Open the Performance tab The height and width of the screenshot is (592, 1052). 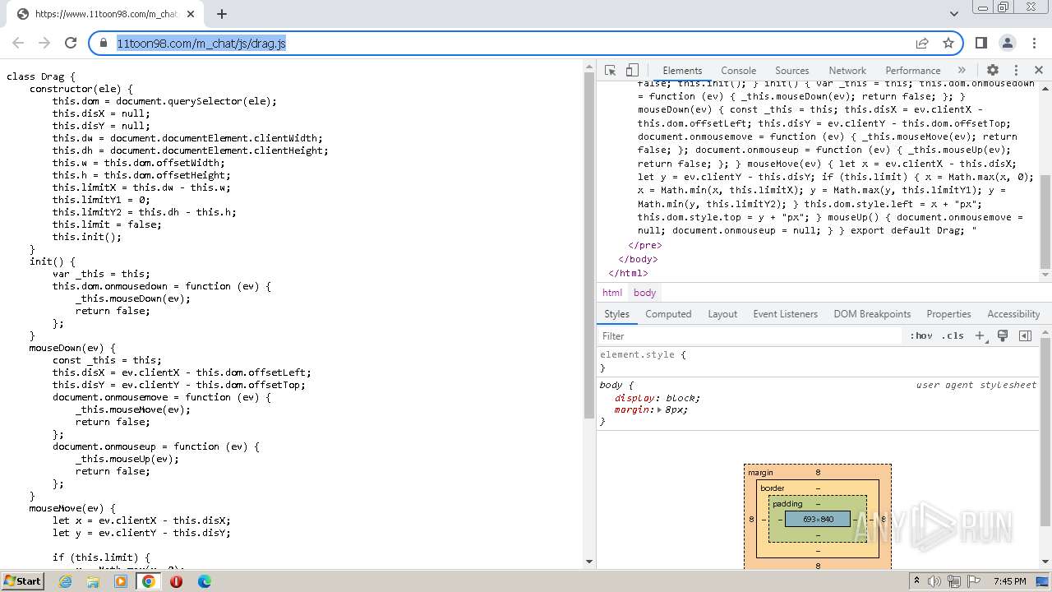tap(912, 71)
